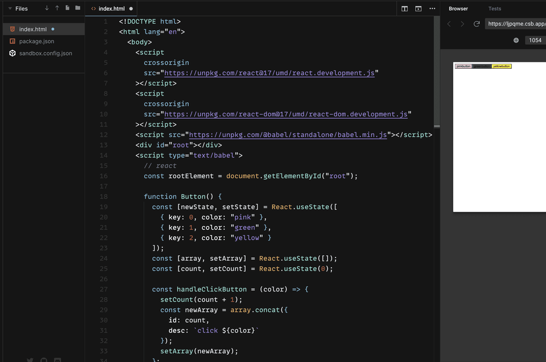This screenshot has height=362, width=546.
Task: Click the 1054 width input field
Action: point(535,40)
